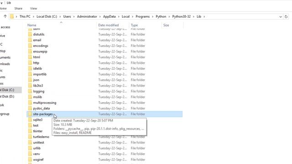
Task: Click the Lib breadcrumb segment
Action: 199,16
